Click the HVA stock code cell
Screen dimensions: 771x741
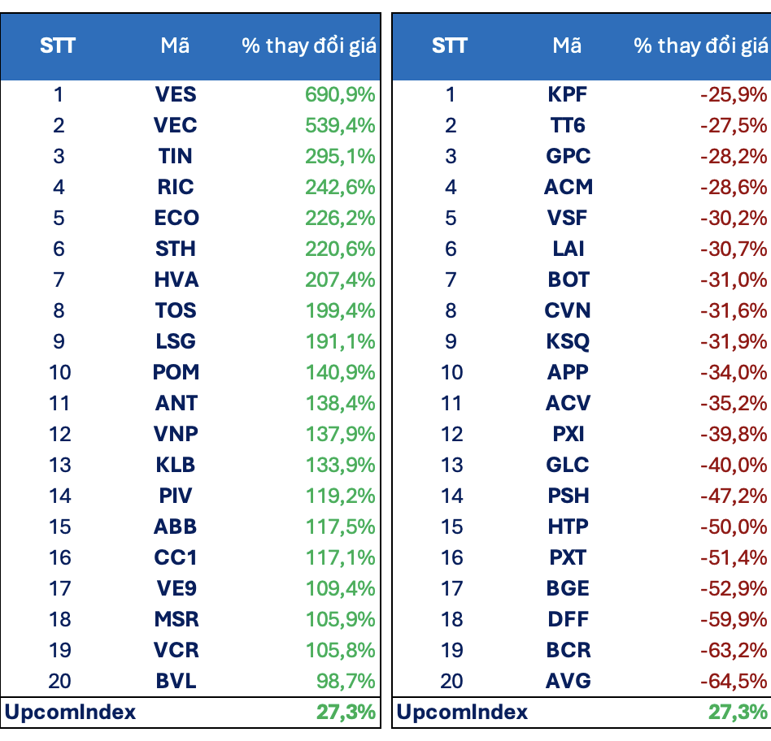176,279
